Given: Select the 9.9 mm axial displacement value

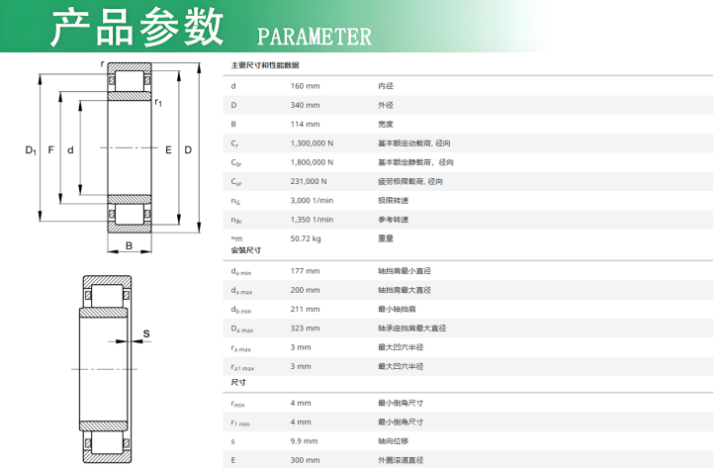Looking at the screenshot, I should (x=304, y=441).
